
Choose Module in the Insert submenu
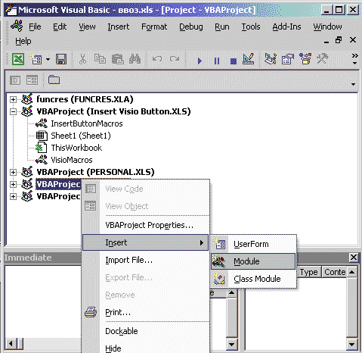coord(253,261)
